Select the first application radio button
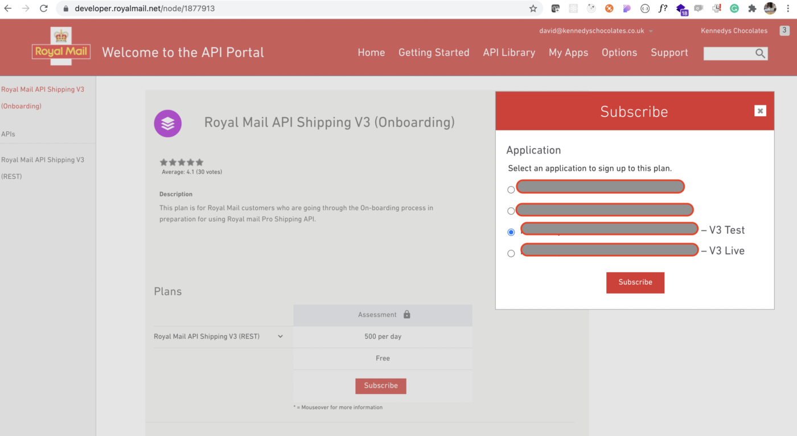797x436 pixels. point(511,190)
